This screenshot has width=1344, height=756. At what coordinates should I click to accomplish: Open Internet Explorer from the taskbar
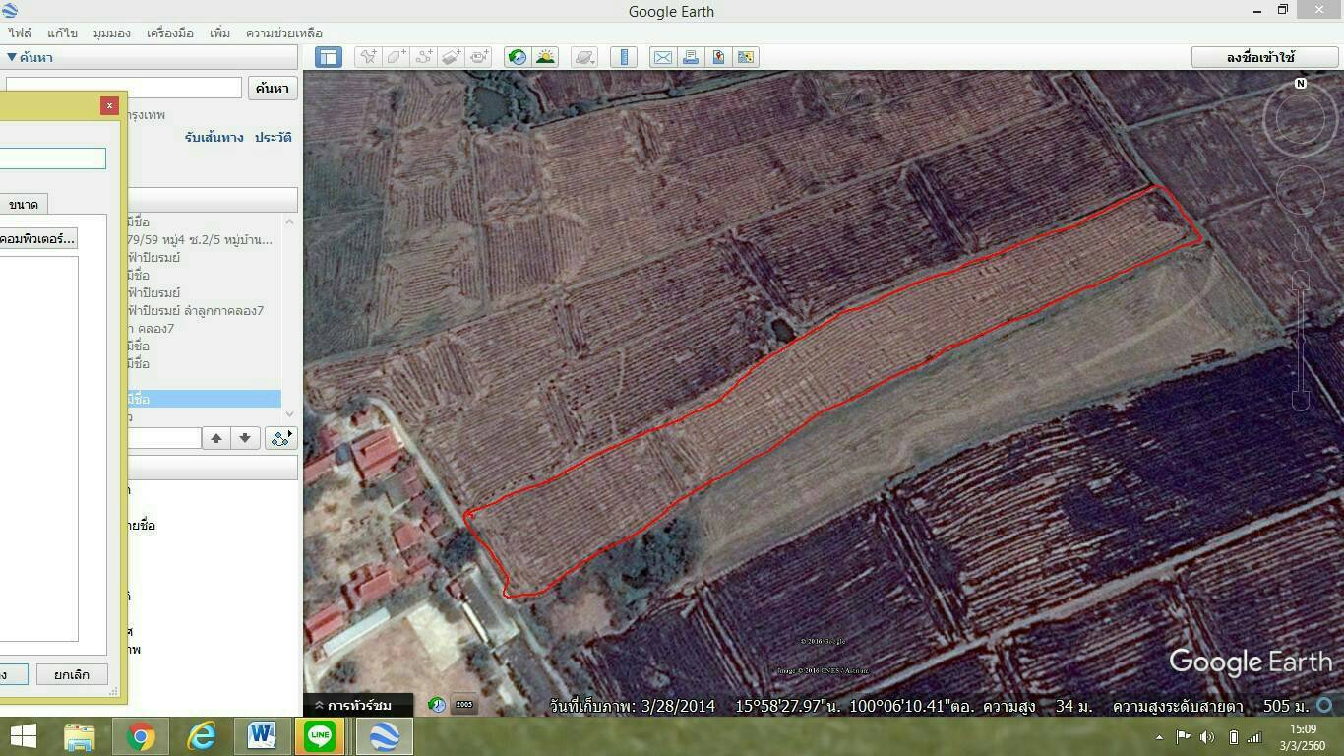(x=201, y=736)
